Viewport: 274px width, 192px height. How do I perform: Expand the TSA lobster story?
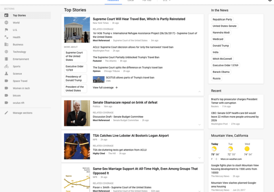coord(199,158)
